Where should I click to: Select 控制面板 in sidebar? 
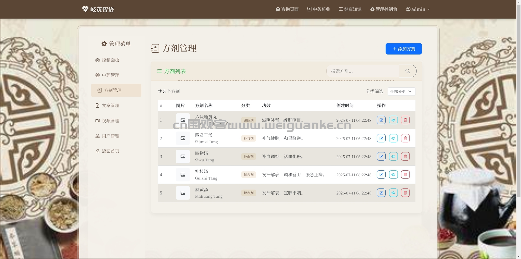coord(116,60)
